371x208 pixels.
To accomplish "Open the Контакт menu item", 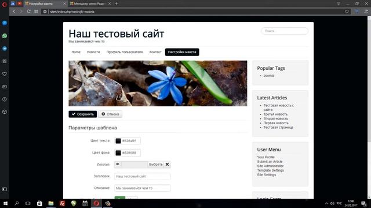I will [x=155, y=52].
